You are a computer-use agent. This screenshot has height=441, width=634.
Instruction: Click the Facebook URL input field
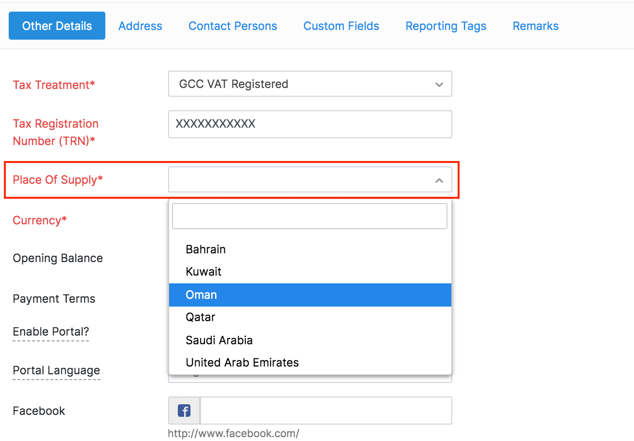[x=326, y=410]
